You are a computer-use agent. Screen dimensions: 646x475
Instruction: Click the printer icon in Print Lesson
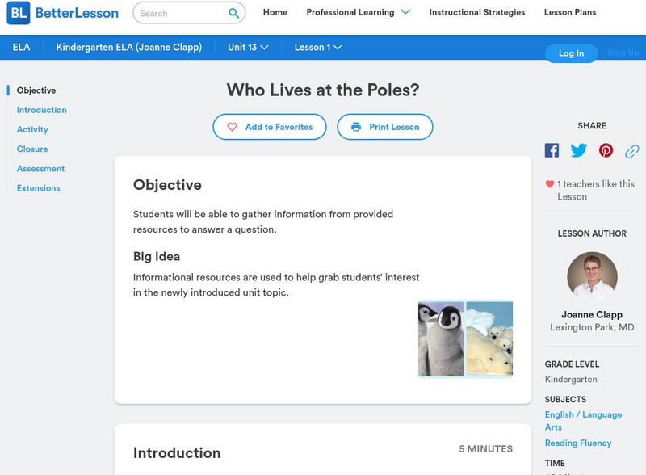point(356,127)
